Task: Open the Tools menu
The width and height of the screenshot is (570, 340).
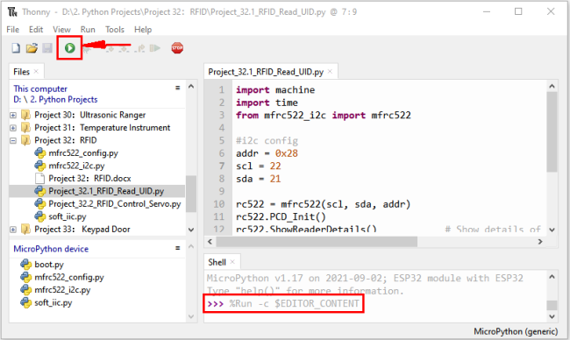Action: (x=115, y=30)
